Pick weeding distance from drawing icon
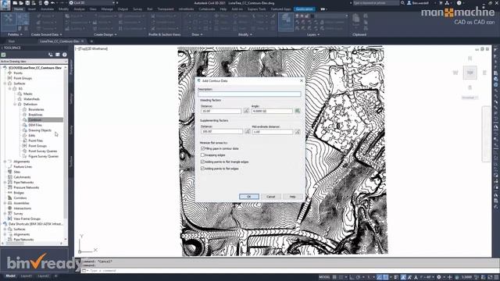The width and height of the screenshot is (500, 281). point(246,111)
